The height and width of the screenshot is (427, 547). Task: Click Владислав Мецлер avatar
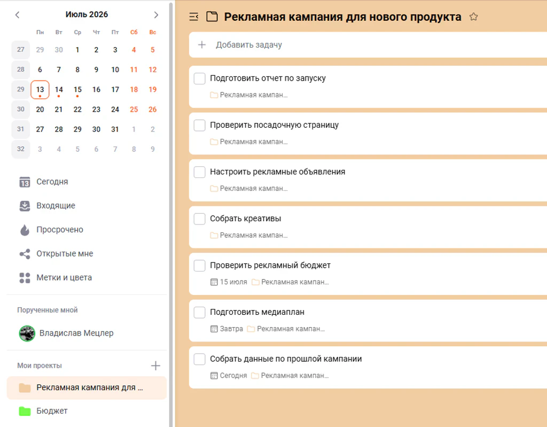pyautogui.click(x=27, y=333)
